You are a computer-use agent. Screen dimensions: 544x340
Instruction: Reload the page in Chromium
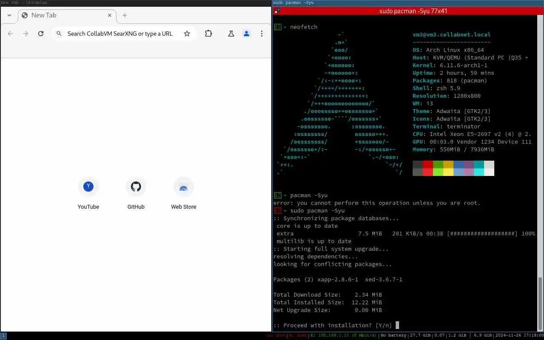click(41, 34)
